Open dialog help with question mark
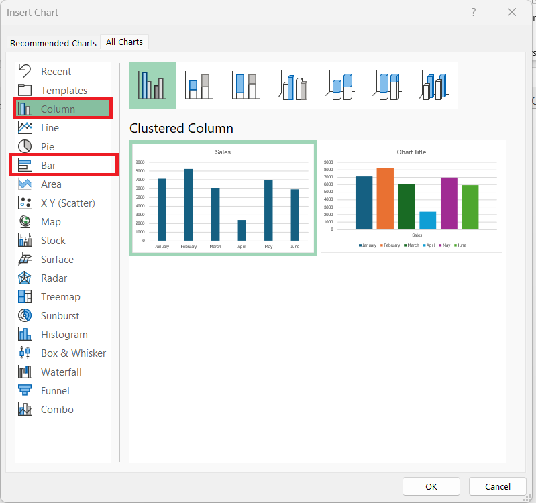Image resolution: width=536 pixels, height=503 pixels. point(474,12)
